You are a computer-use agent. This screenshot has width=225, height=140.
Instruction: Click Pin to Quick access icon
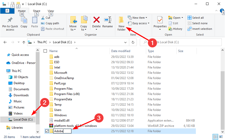tap(10, 20)
